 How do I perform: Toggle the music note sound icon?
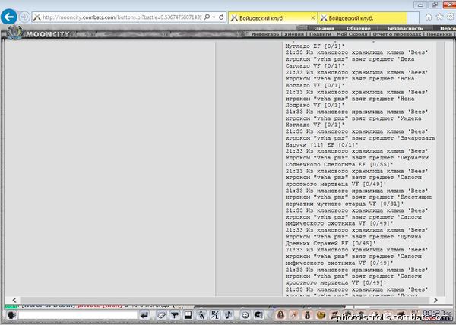(x=229, y=315)
